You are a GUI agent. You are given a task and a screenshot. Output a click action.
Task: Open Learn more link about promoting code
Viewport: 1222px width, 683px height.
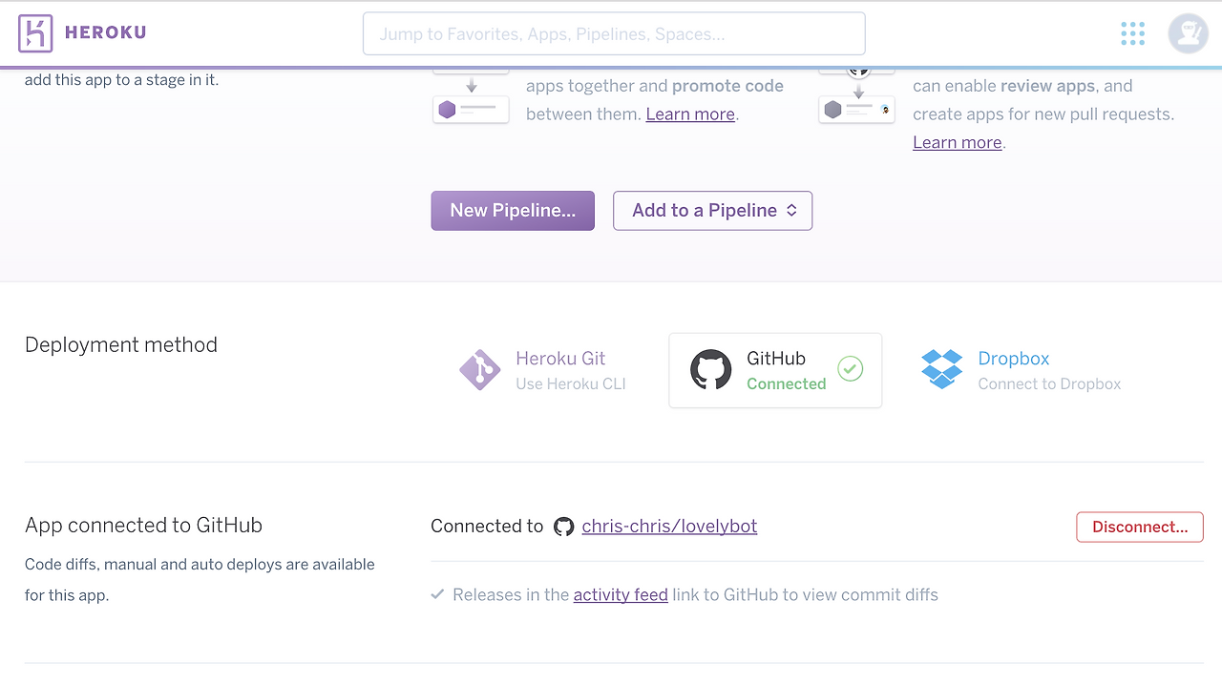click(x=690, y=114)
